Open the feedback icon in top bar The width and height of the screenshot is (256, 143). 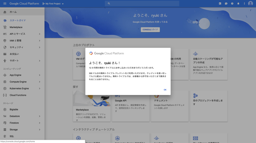(226, 3)
